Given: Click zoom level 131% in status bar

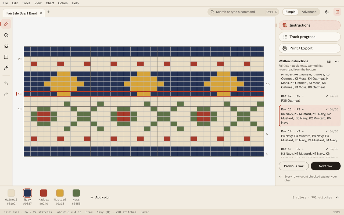Looking at the screenshot, I should [337, 212].
